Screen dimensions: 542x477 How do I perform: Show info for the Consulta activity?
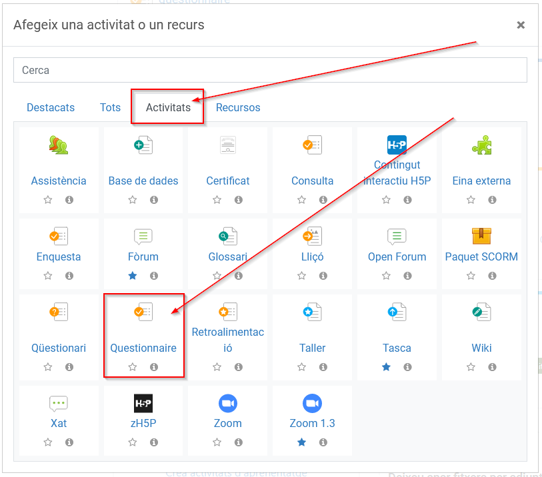coord(323,200)
